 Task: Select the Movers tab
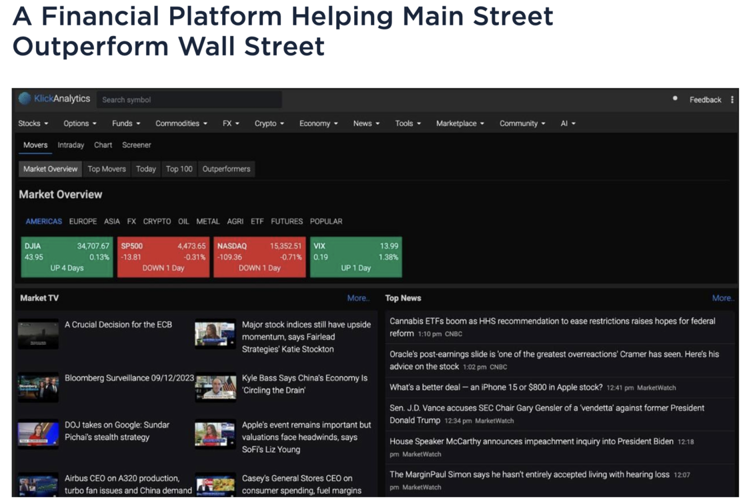coord(35,145)
